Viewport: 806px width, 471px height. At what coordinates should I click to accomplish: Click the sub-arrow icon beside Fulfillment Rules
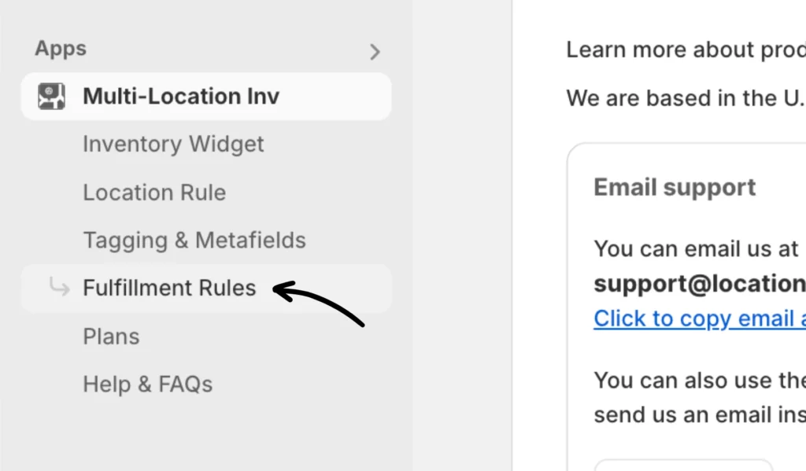click(x=59, y=288)
